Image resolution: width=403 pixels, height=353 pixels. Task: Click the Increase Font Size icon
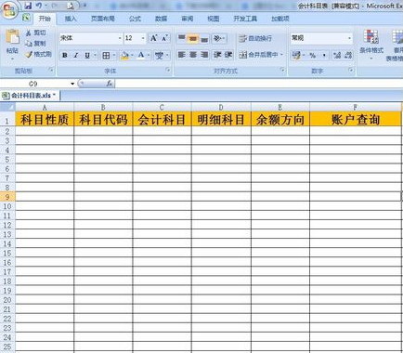coord(154,38)
